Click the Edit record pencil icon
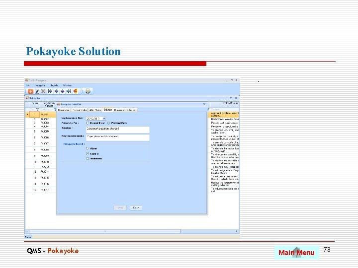Viewport: 358px width, 268px height. click(x=37, y=91)
